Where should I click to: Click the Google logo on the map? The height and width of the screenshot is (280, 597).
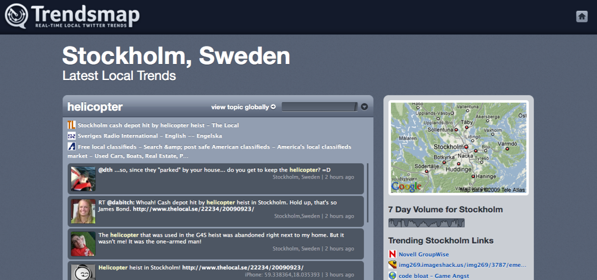point(406,187)
